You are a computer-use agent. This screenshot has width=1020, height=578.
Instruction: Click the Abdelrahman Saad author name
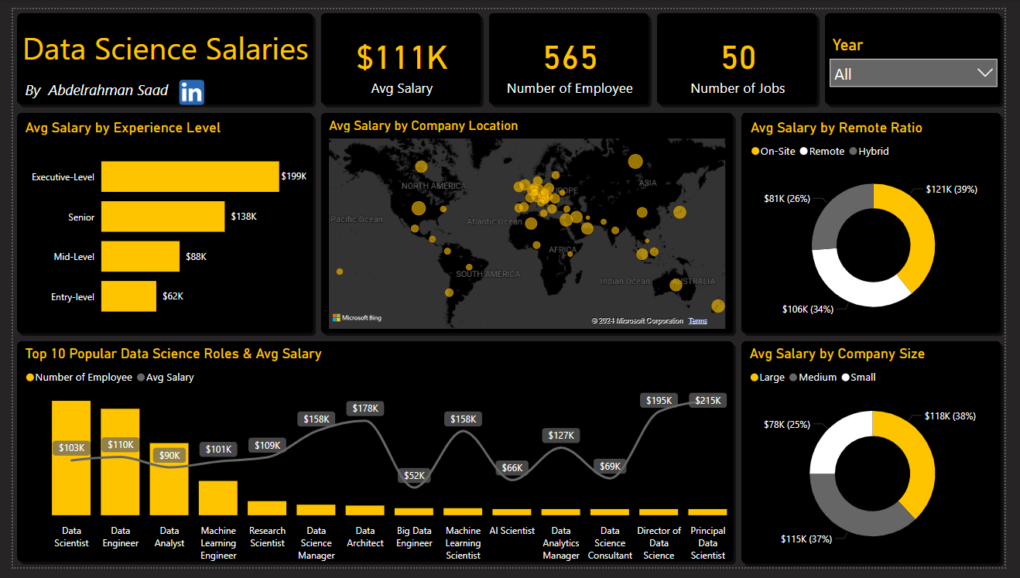(108, 91)
